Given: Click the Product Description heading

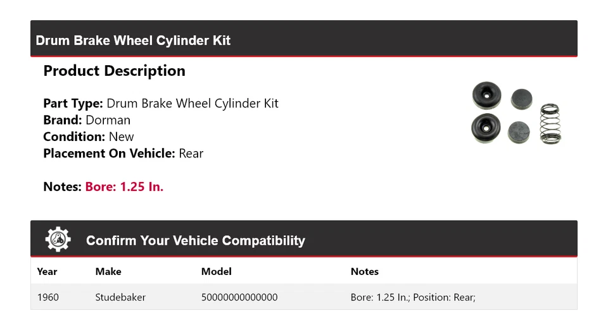Looking at the screenshot, I should click(114, 71).
